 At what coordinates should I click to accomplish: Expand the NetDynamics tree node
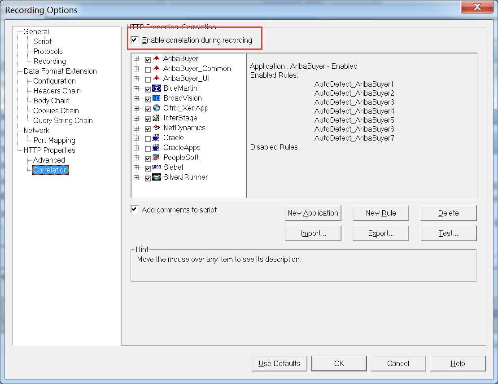point(136,128)
